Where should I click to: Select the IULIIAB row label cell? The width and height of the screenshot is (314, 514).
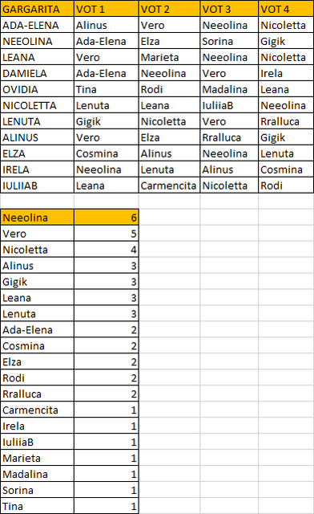pos(37,186)
